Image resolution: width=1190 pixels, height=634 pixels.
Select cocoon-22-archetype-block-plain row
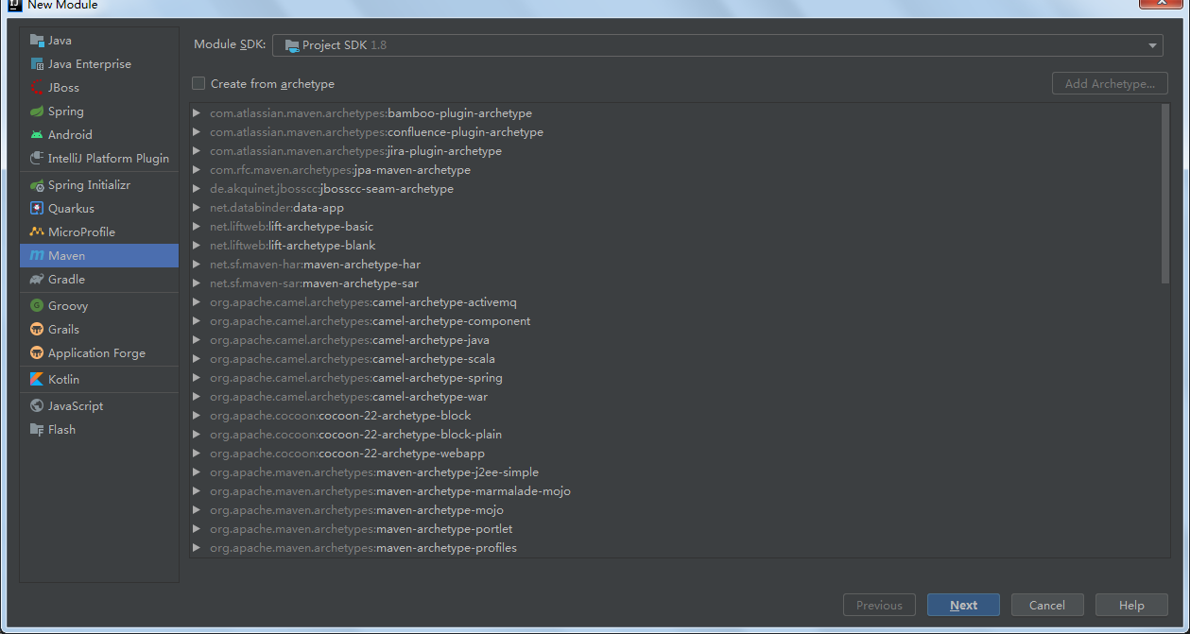pos(674,435)
